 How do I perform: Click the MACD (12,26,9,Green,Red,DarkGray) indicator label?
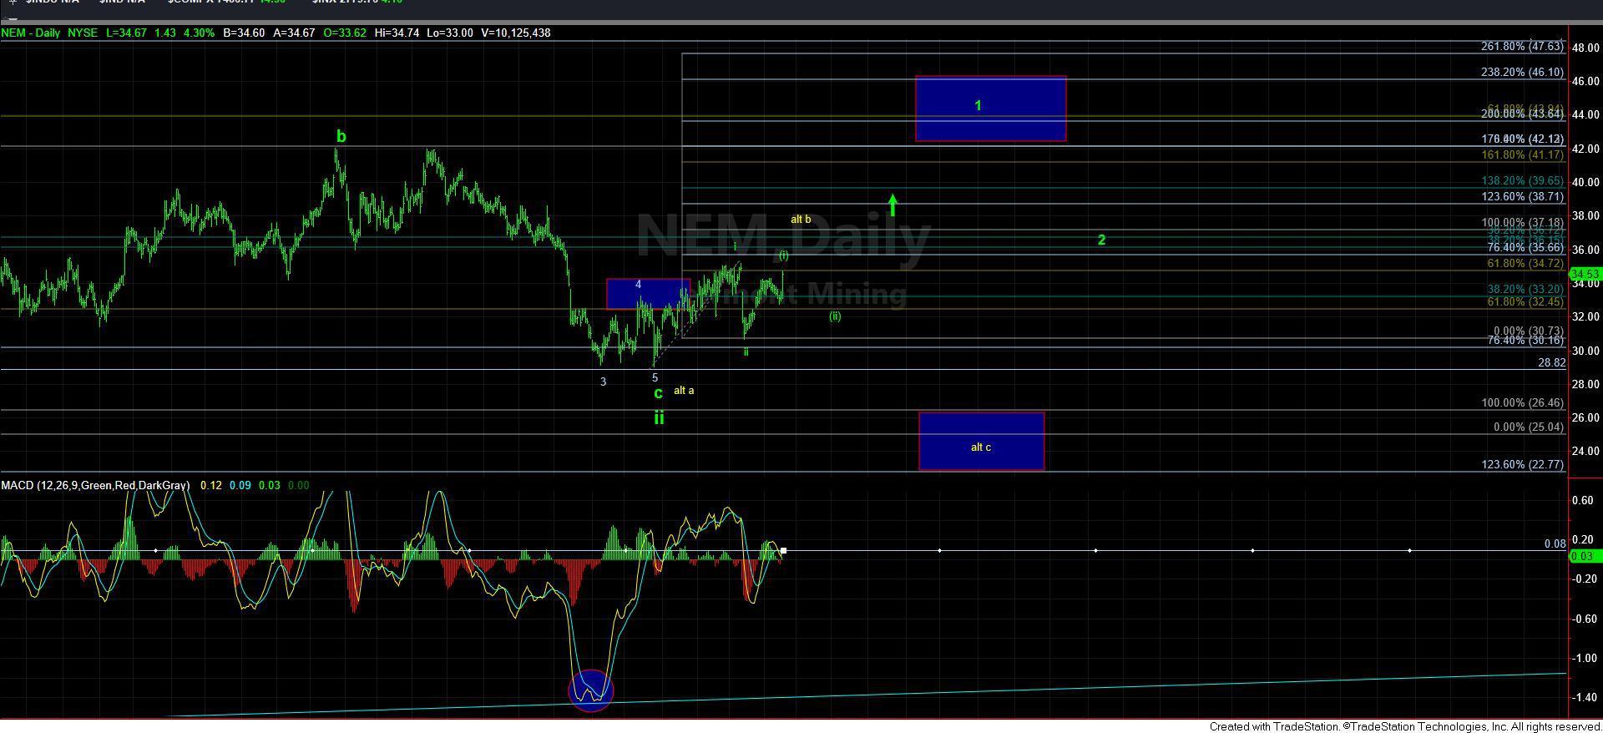pyautogui.click(x=95, y=485)
